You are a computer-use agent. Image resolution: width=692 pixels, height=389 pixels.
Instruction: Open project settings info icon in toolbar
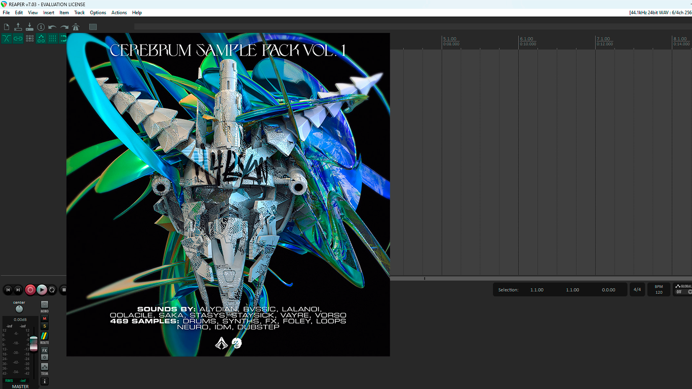click(41, 27)
